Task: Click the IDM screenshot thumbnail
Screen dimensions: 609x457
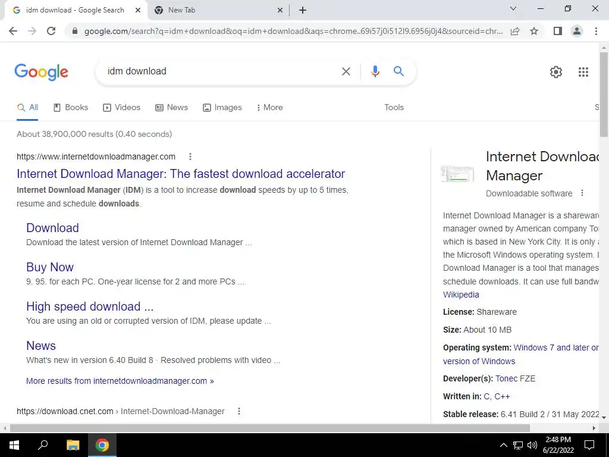Action: coord(457,174)
